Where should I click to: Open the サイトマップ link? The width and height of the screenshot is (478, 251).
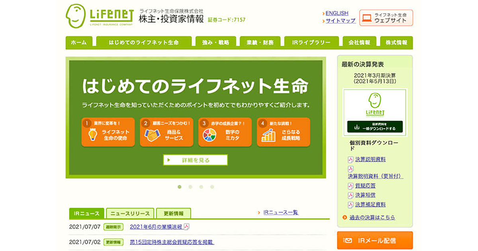click(x=341, y=21)
